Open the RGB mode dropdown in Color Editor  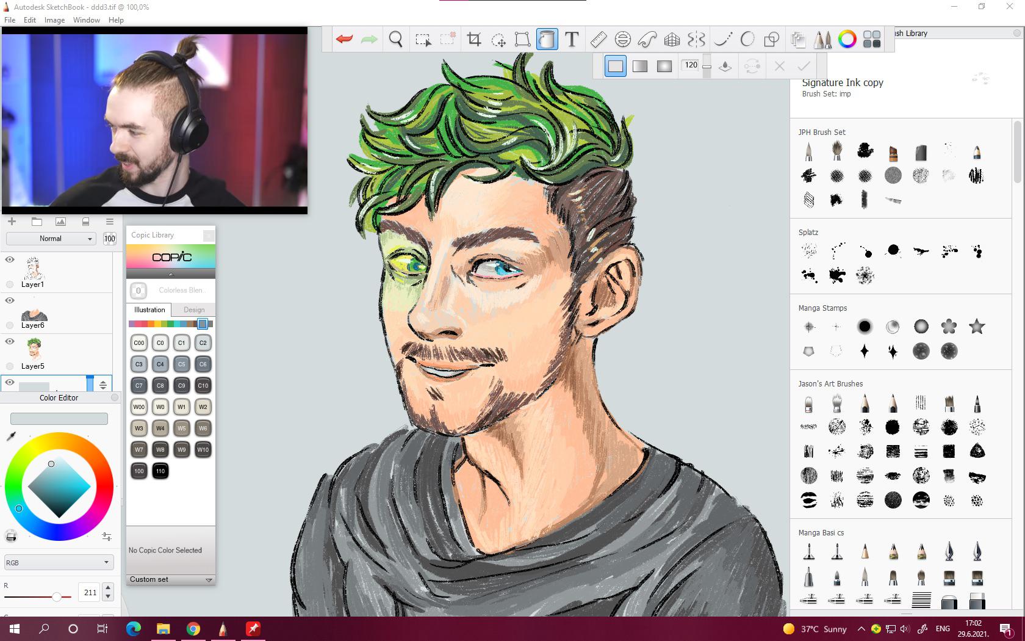coord(58,562)
